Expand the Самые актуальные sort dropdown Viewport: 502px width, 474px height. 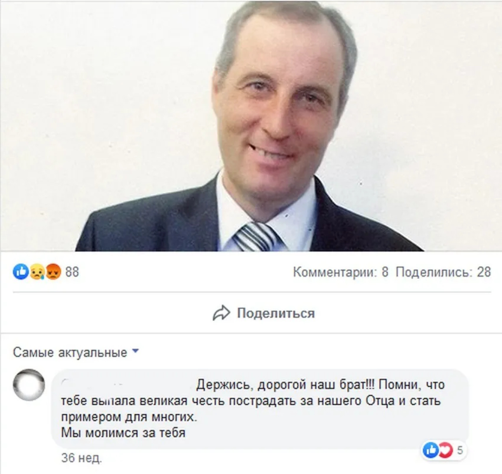(x=76, y=353)
